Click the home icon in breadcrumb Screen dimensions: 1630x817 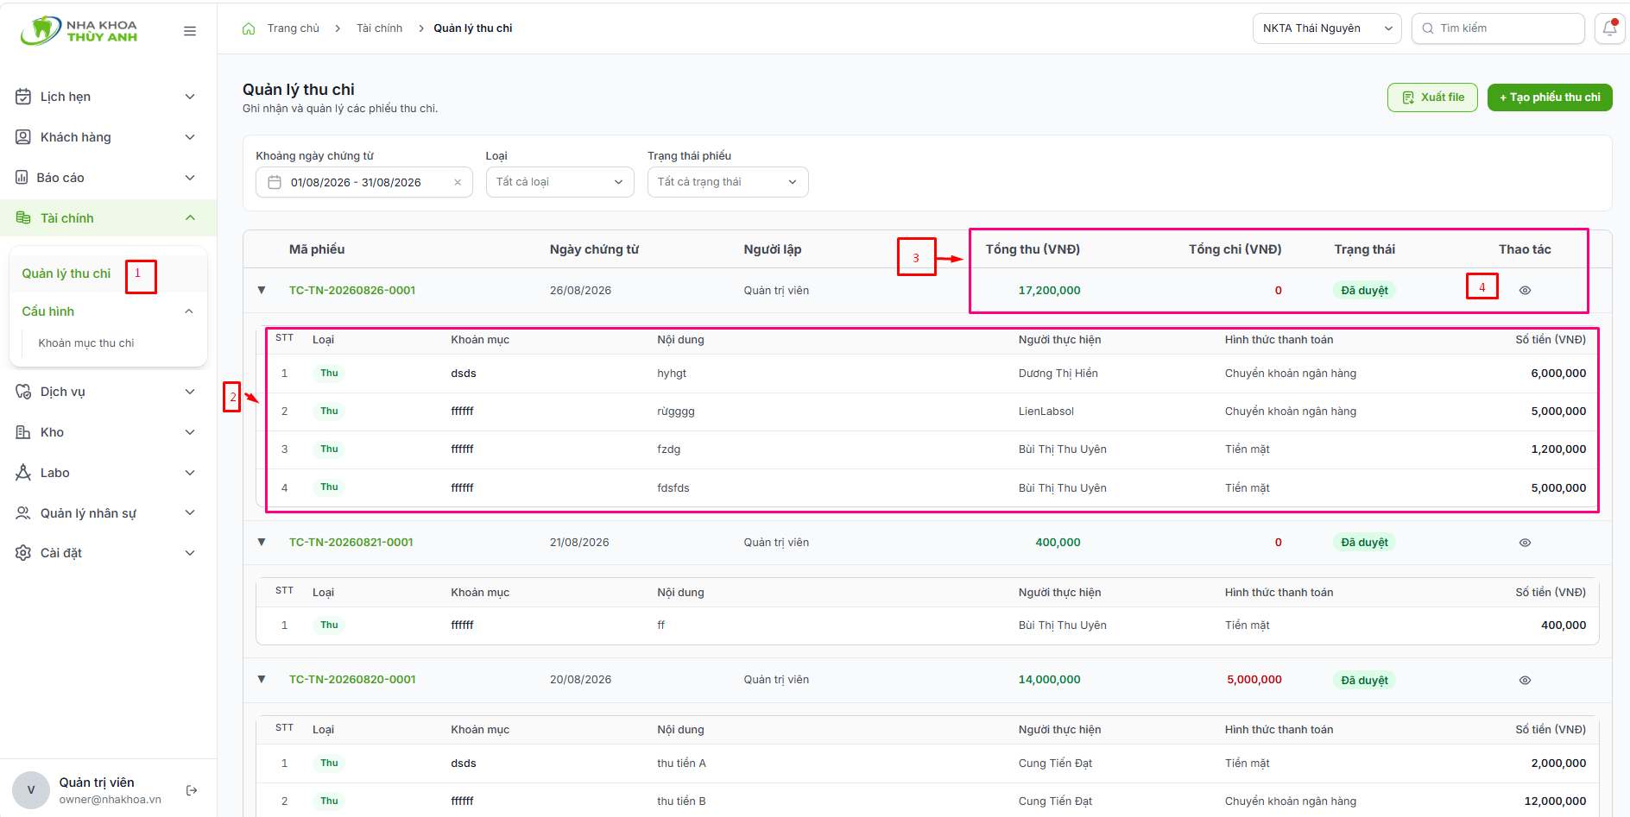[x=249, y=28]
